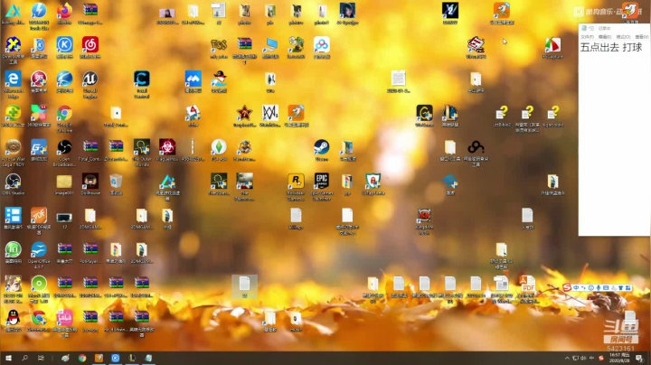The image size is (651, 365).
Task: Open the Windows Start menu
Action: coord(8,358)
